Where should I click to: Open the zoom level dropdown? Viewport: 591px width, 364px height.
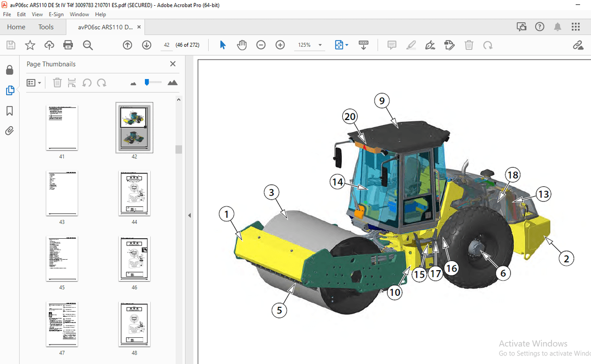point(320,45)
